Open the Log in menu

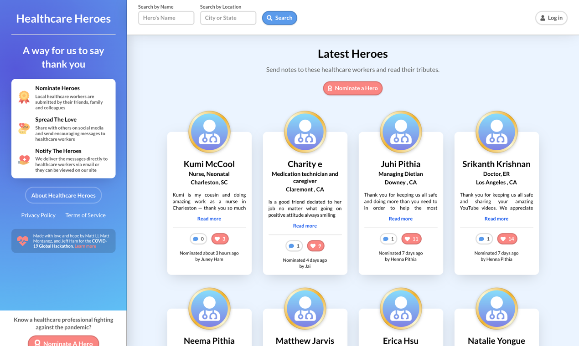(x=551, y=18)
